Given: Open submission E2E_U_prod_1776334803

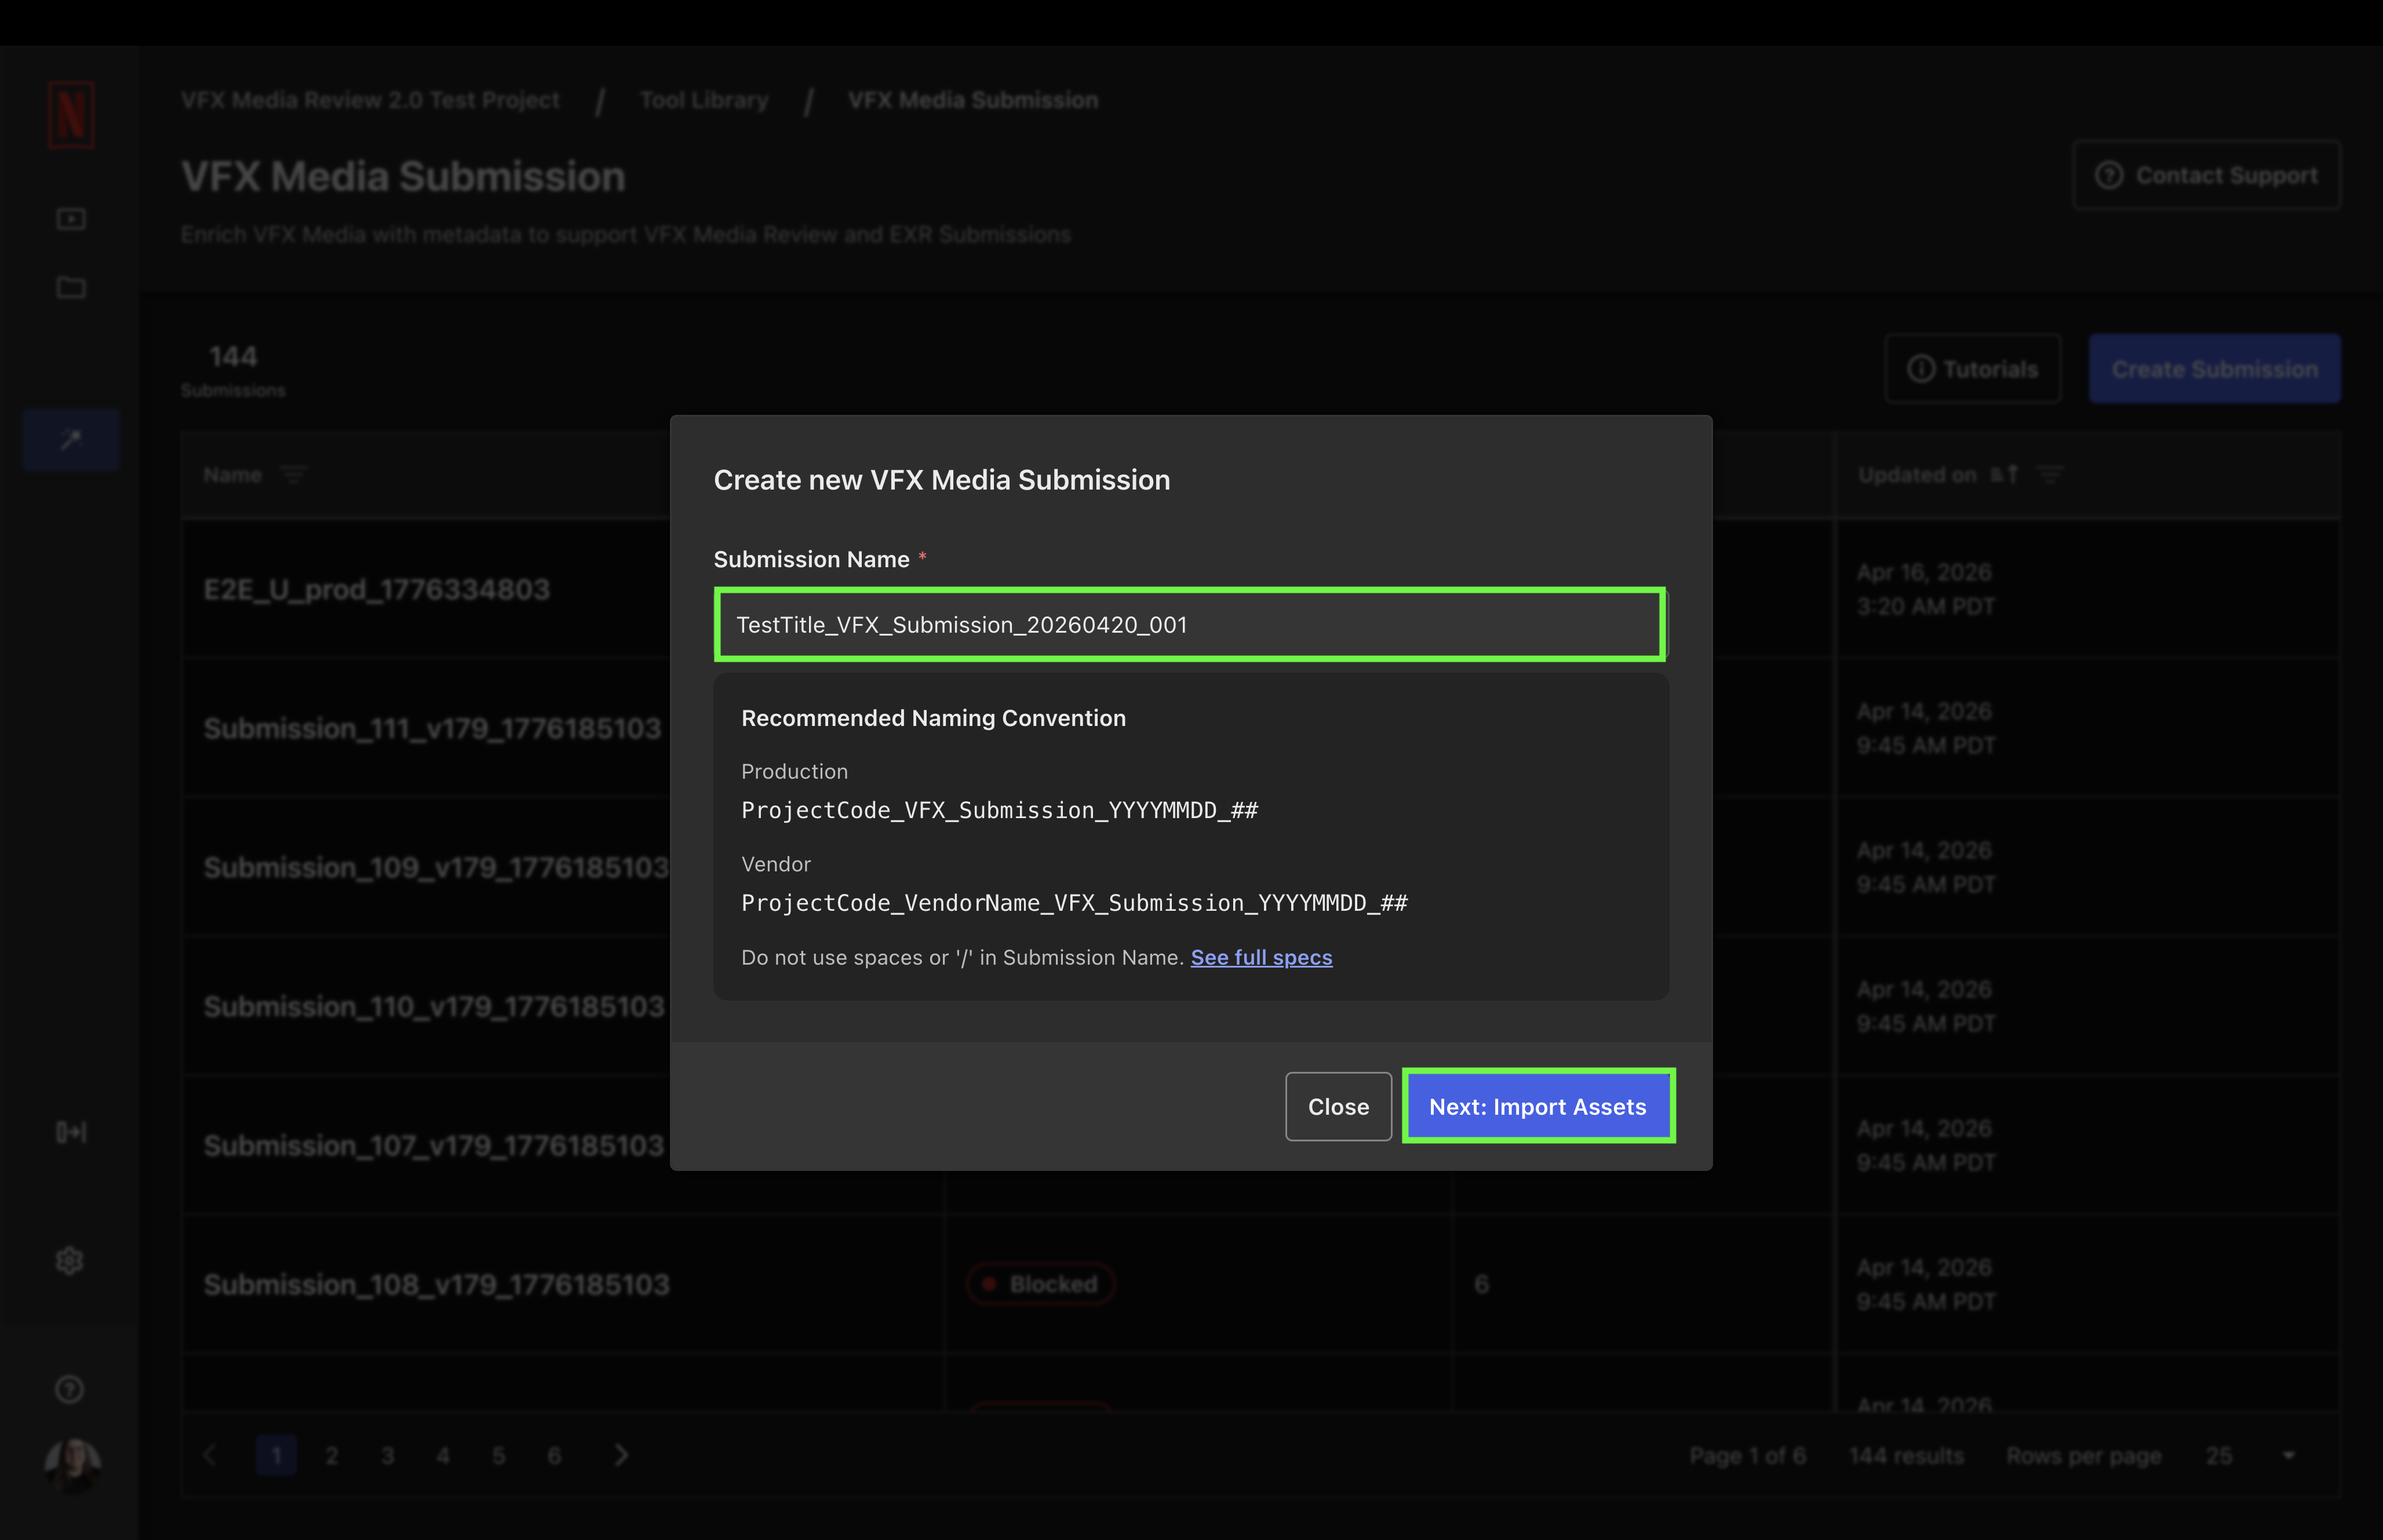Looking at the screenshot, I should click(377, 589).
